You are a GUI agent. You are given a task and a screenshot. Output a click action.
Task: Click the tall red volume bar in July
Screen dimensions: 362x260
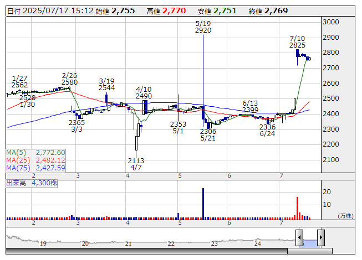click(297, 208)
